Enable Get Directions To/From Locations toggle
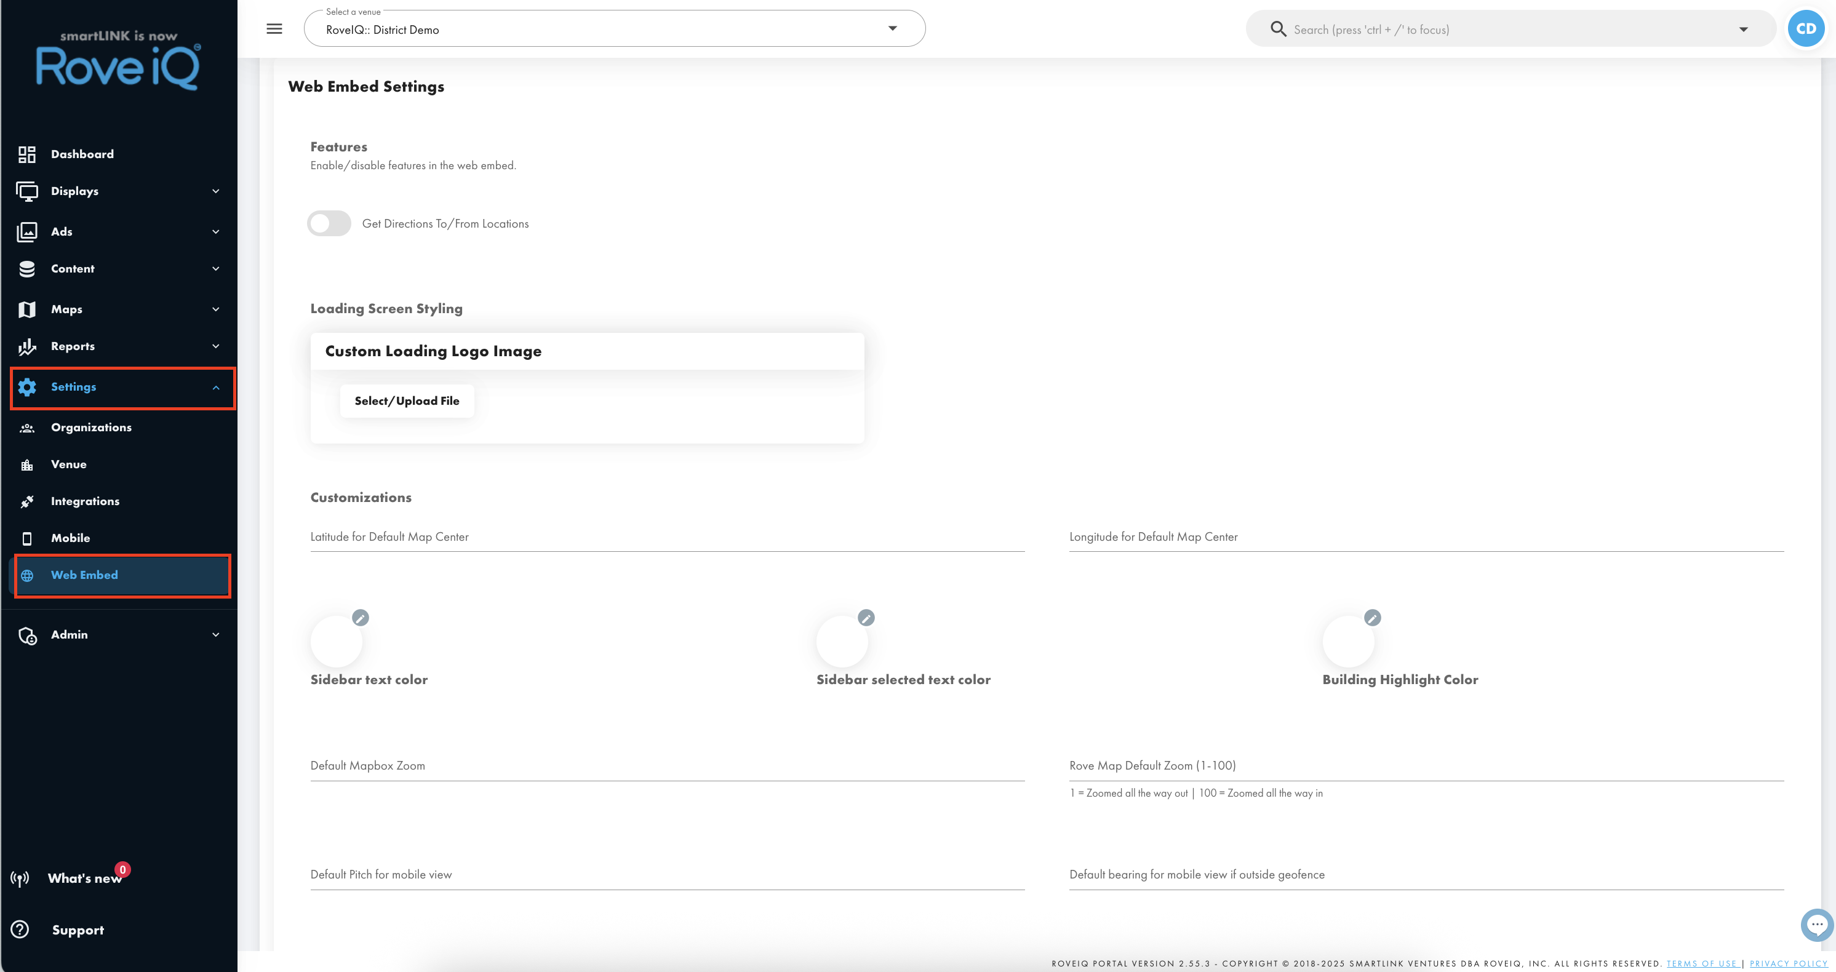 [329, 223]
